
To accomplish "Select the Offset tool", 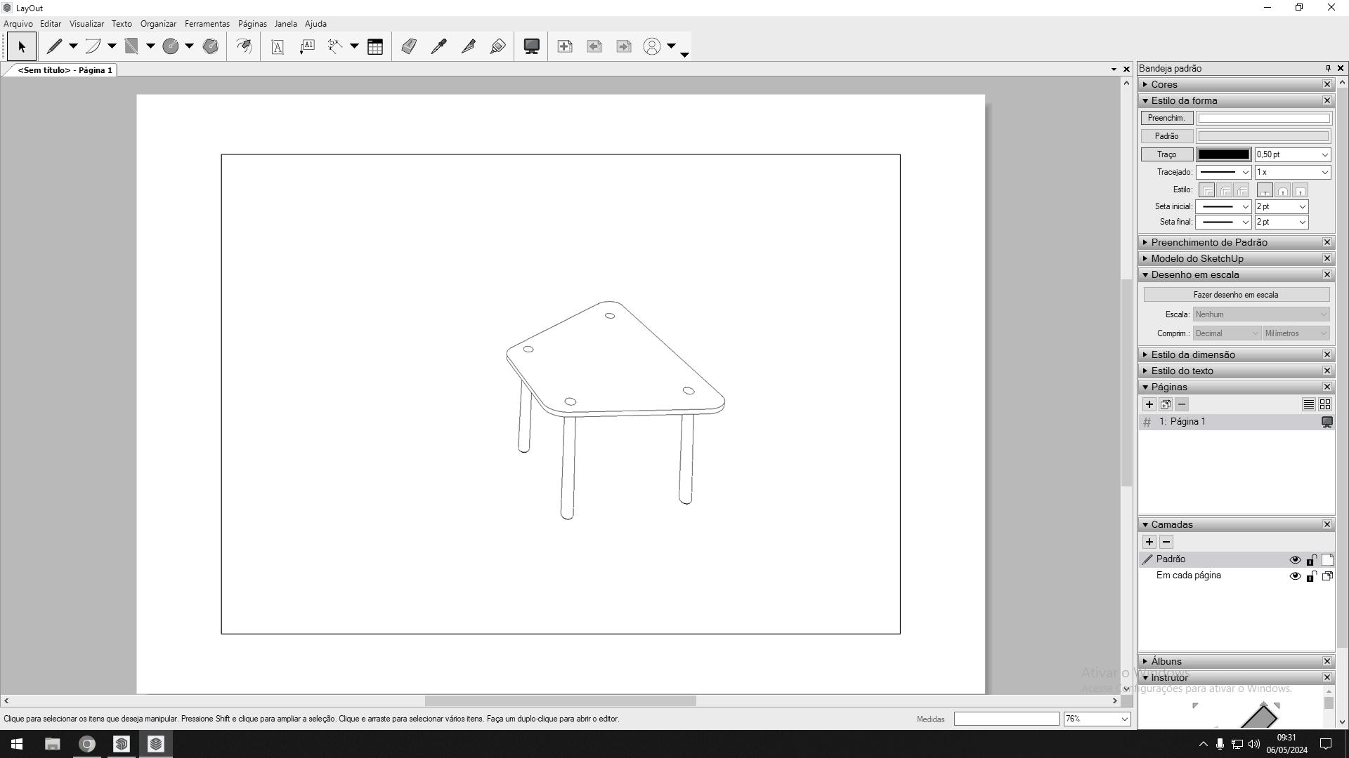I will (x=244, y=46).
